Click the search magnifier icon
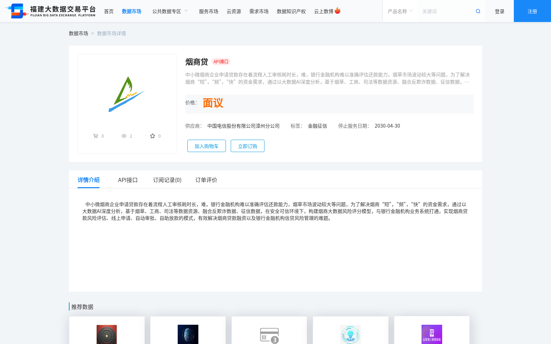 point(478,11)
